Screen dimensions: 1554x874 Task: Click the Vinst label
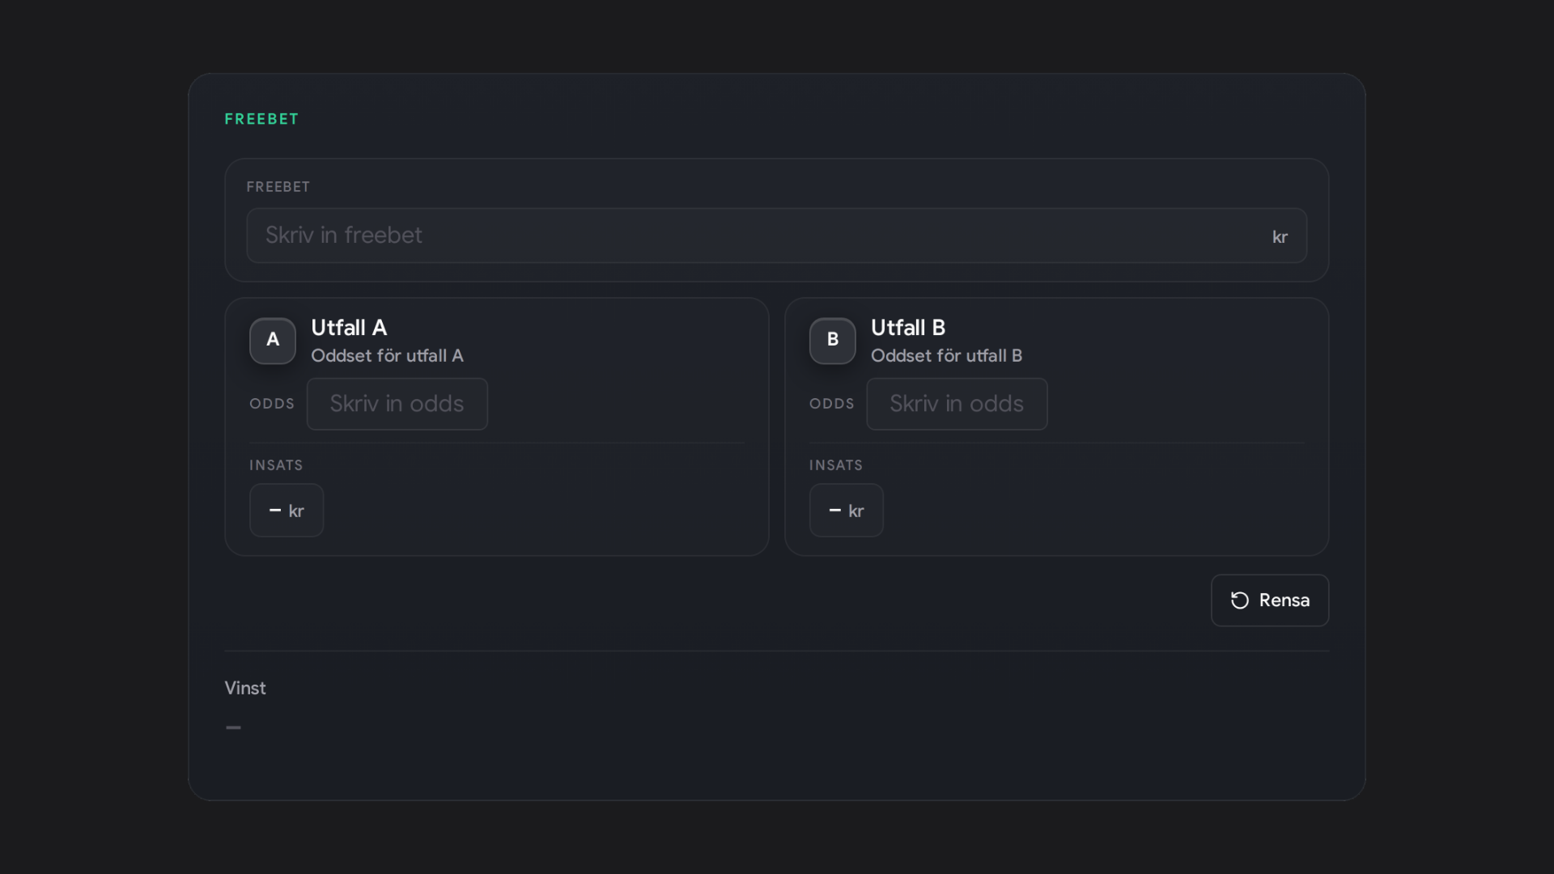point(245,688)
